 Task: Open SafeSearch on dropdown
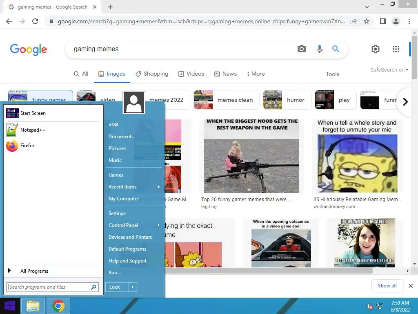pyautogui.click(x=389, y=70)
